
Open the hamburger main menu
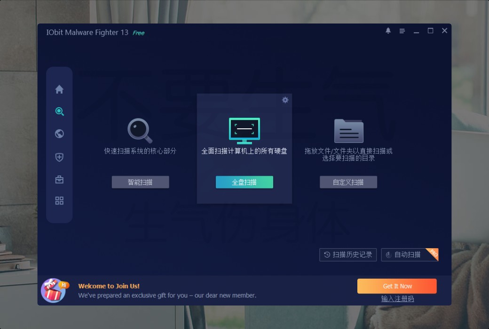pyautogui.click(x=402, y=30)
